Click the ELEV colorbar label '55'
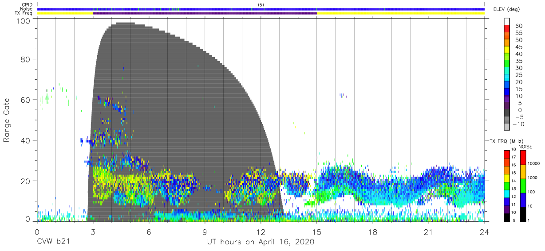545x251 pixels. 518,33
